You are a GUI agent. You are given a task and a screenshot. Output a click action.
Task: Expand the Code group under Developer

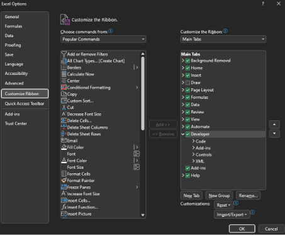(193, 141)
